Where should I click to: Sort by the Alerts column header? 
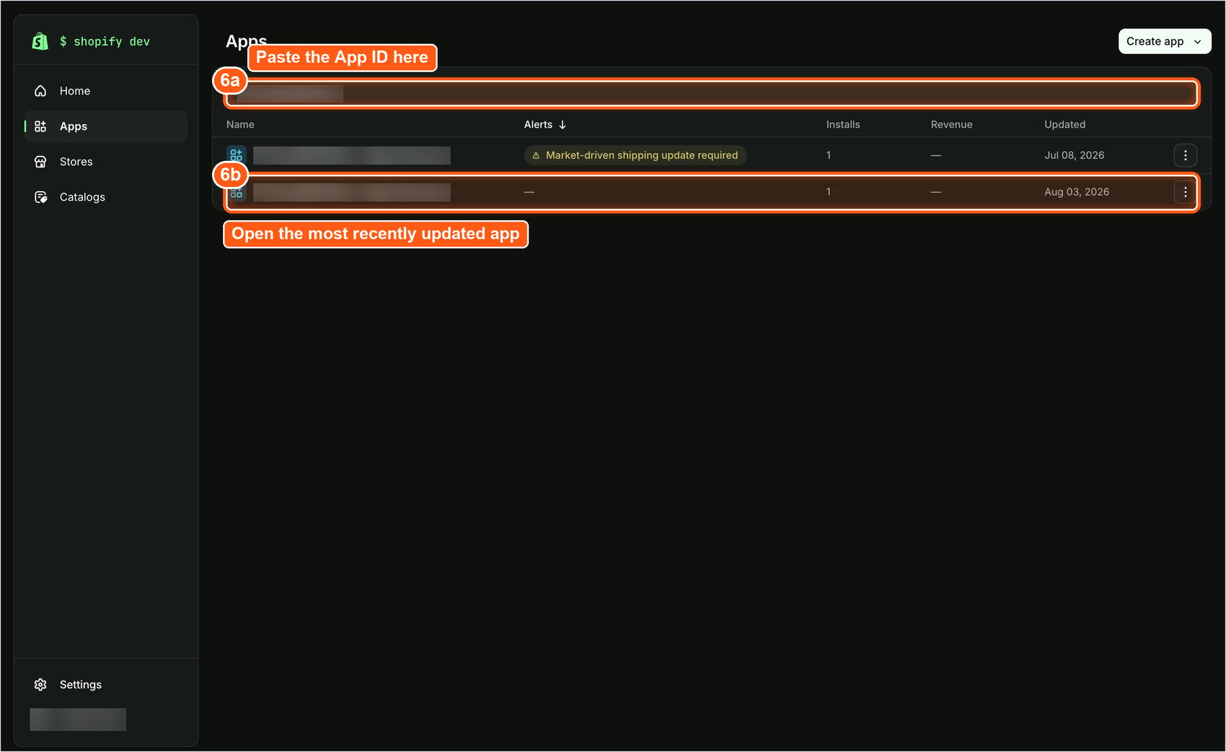[x=538, y=125]
